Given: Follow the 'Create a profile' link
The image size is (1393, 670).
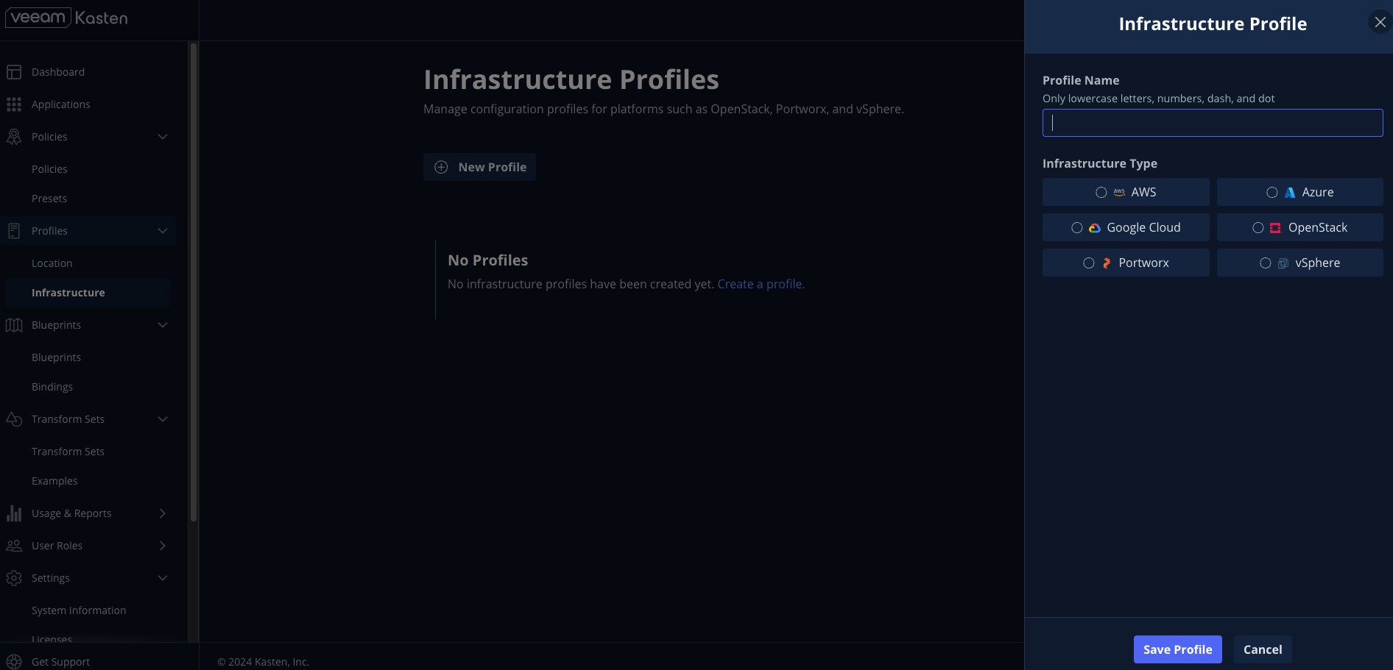Looking at the screenshot, I should [760, 284].
